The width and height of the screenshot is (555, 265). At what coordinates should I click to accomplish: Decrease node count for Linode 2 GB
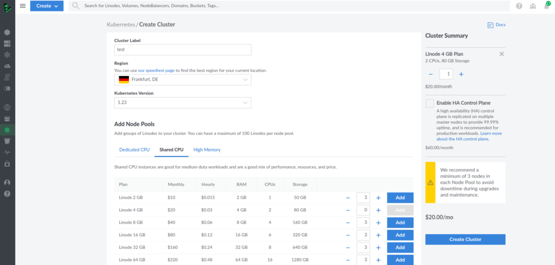[348, 198]
